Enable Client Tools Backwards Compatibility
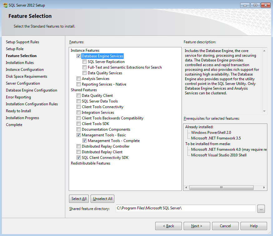This screenshot has width=273, height=236. [78, 118]
